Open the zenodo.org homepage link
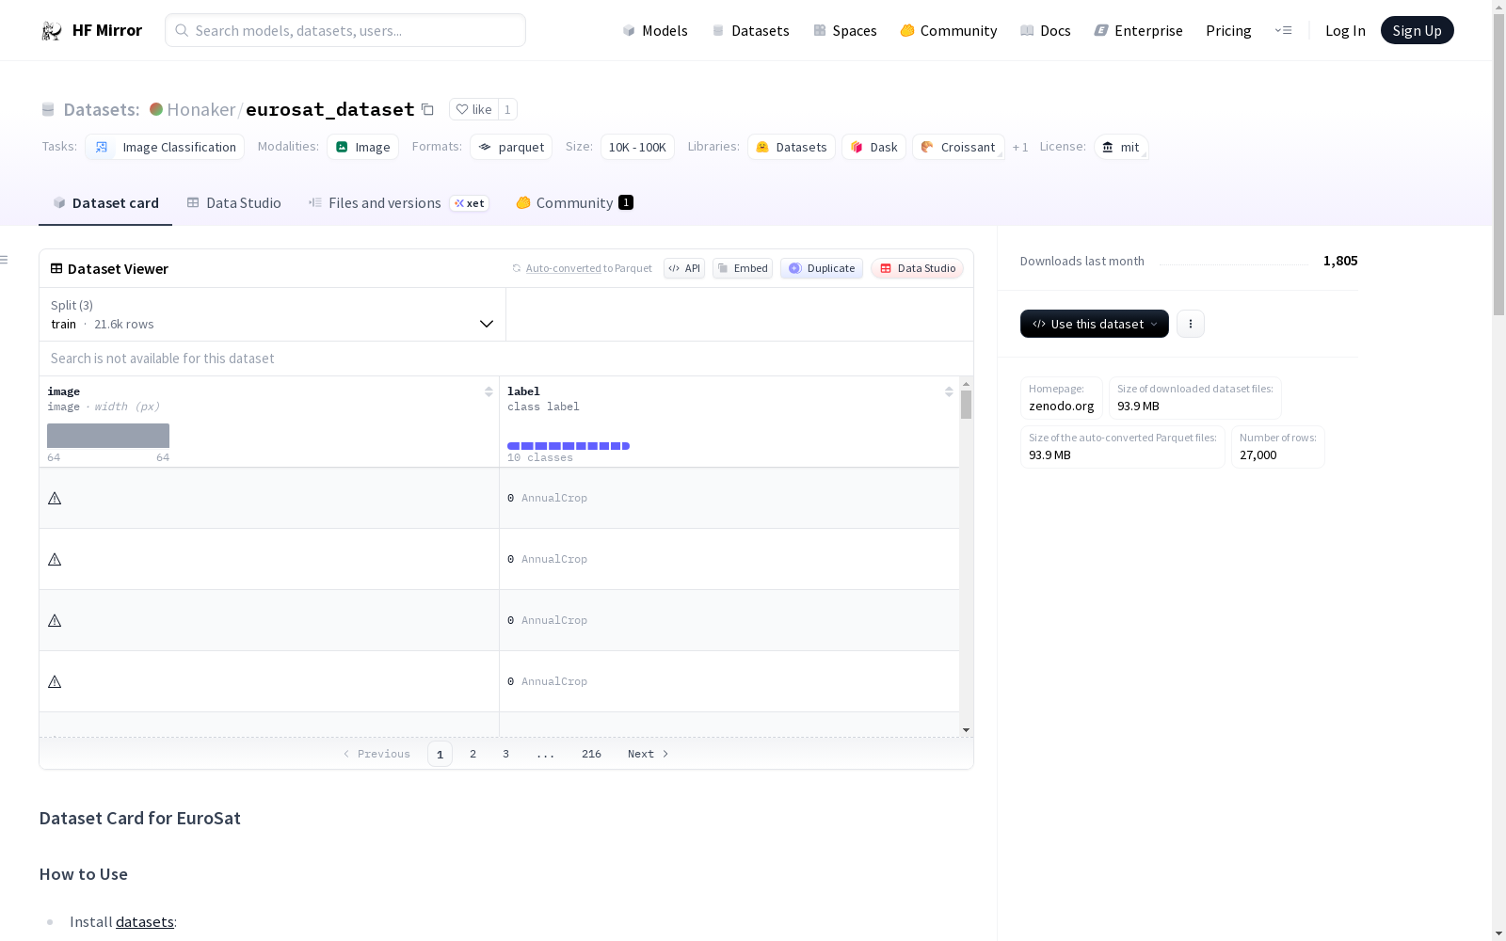Viewport: 1506px width, 941px height. point(1062,407)
